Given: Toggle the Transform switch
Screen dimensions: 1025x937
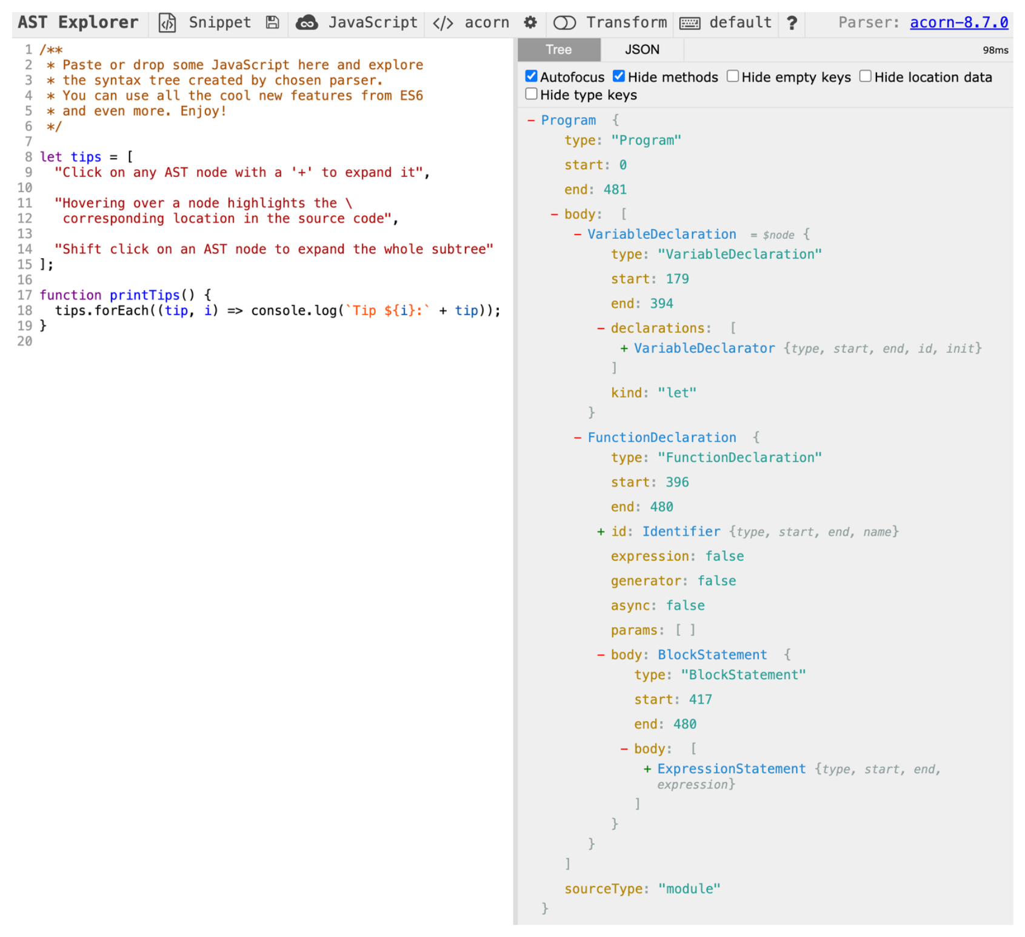Looking at the screenshot, I should pos(564,23).
